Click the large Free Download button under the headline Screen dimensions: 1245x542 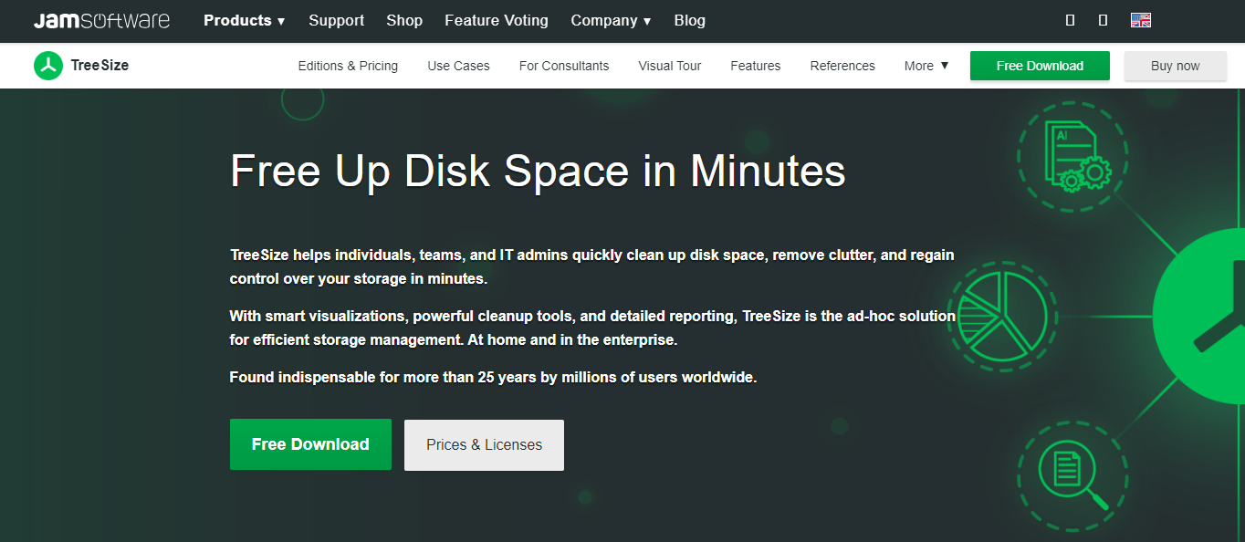[x=310, y=444]
